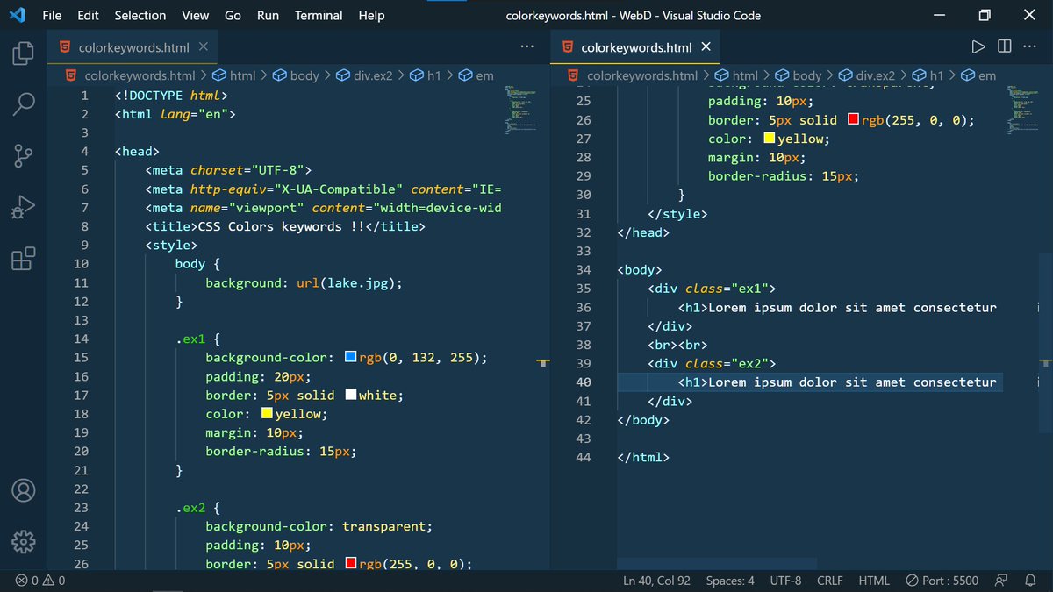The height and width of the screenshot is (592, 1053).
Task: Open the Edit menu
Action: point(88,15)
